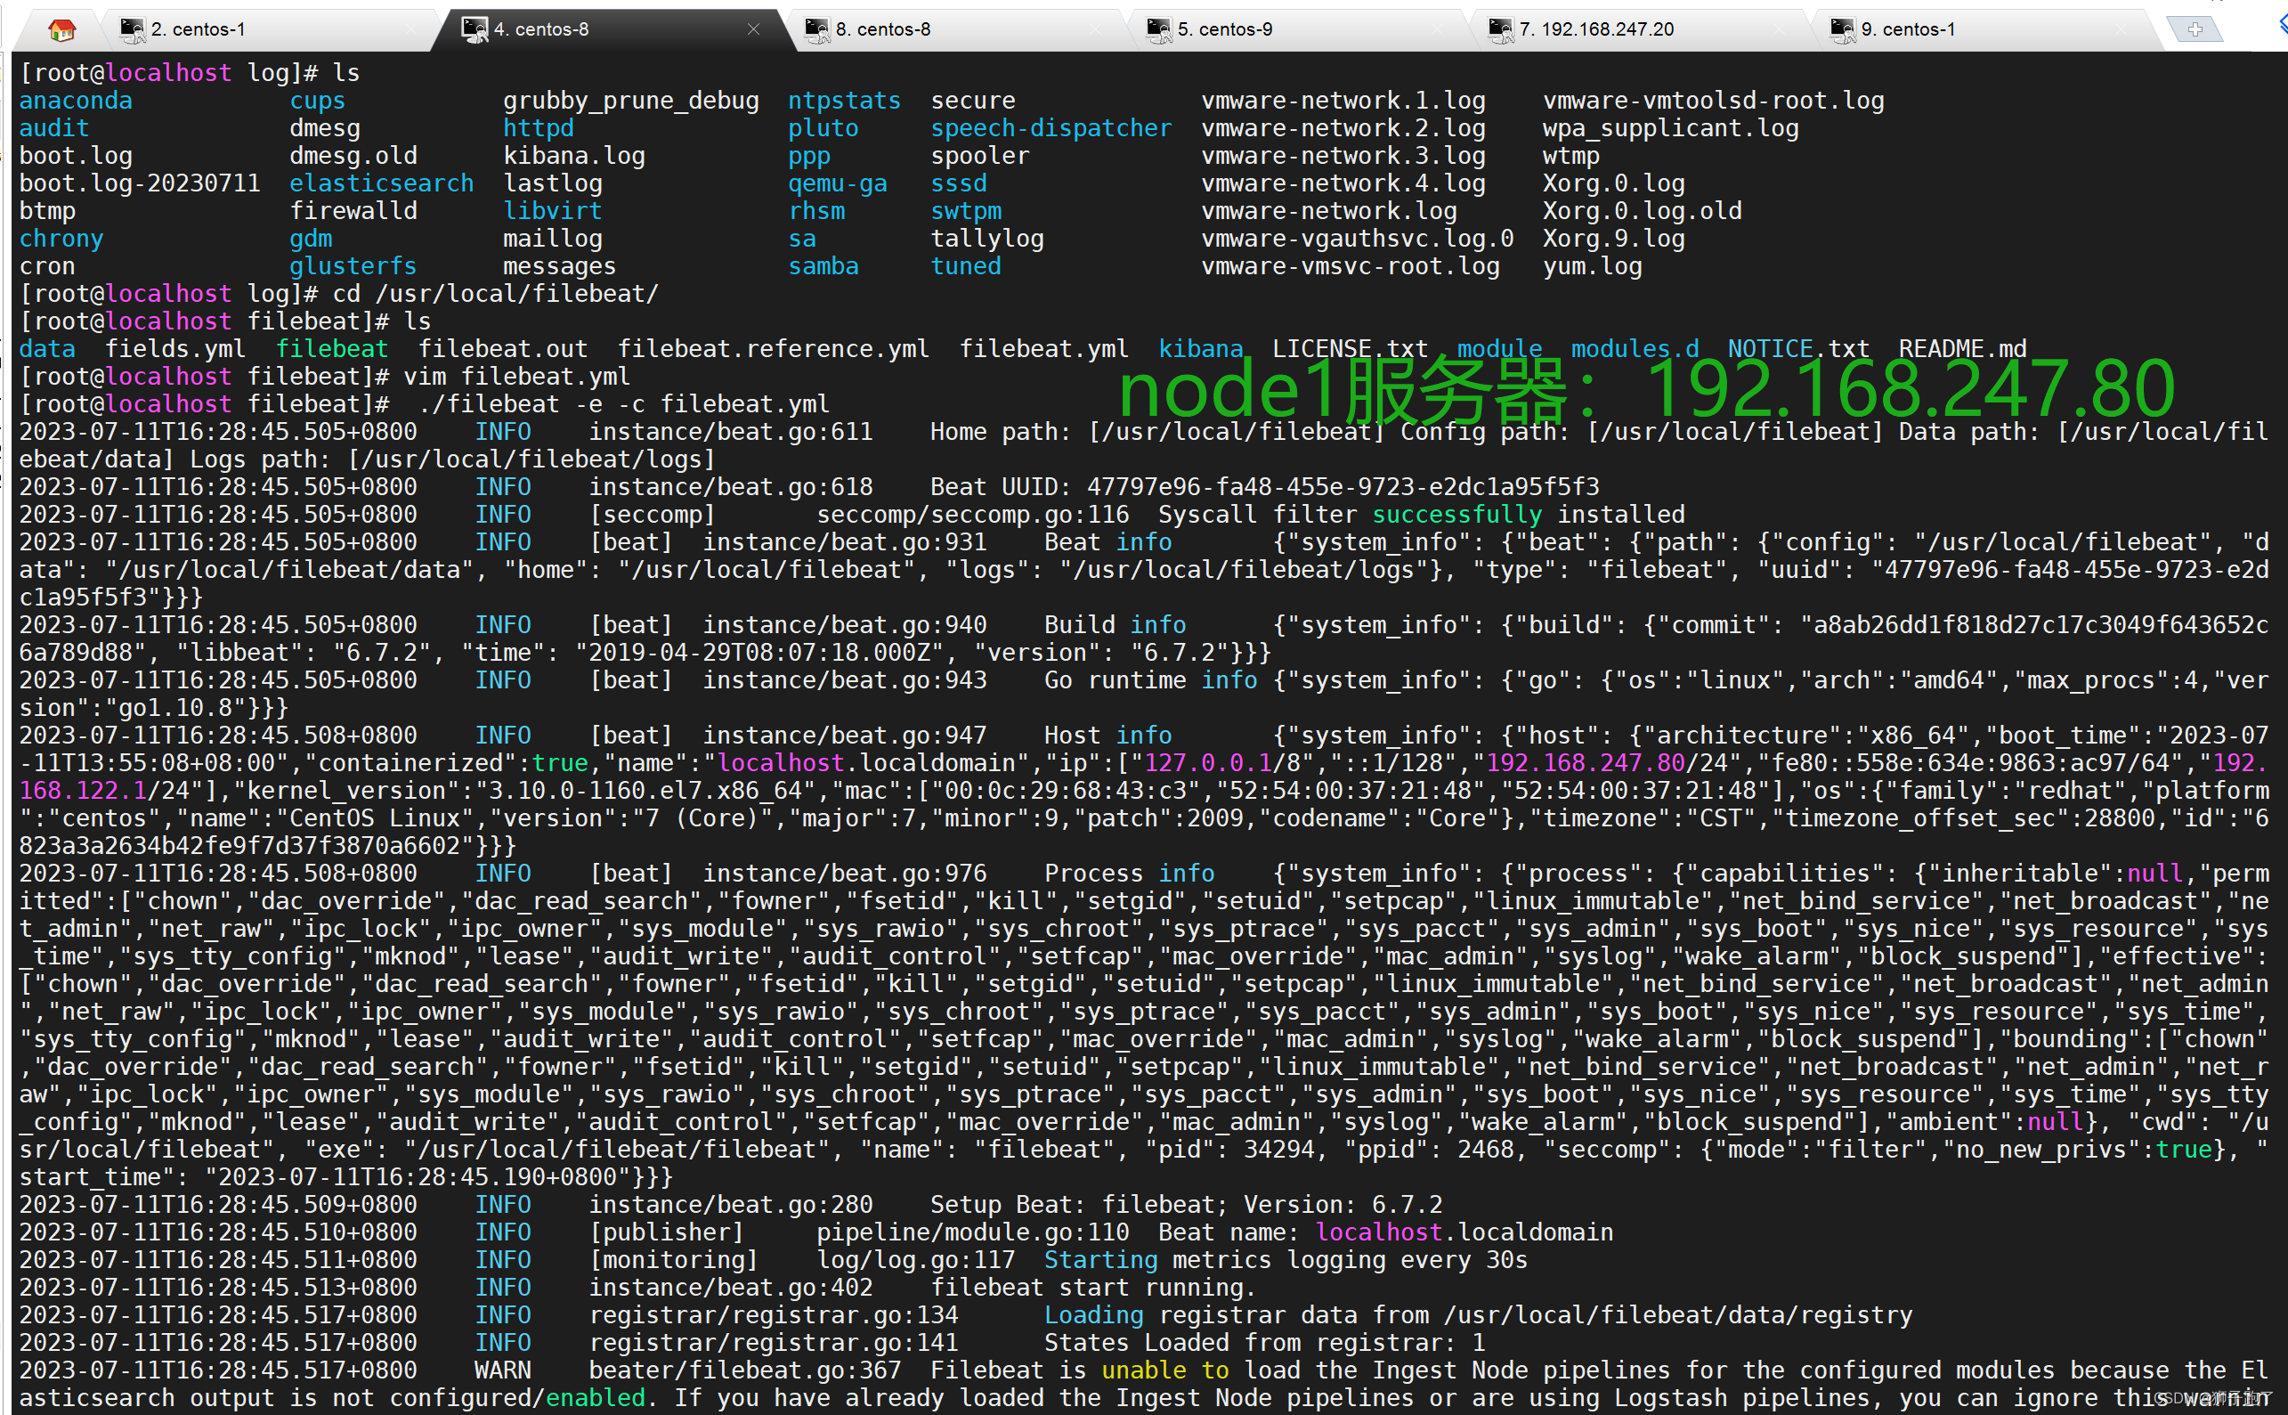This screenshot has height=1415, width=2288.
Task: Click 'modules.d' directory name
Action: (x=1635, y=349)
